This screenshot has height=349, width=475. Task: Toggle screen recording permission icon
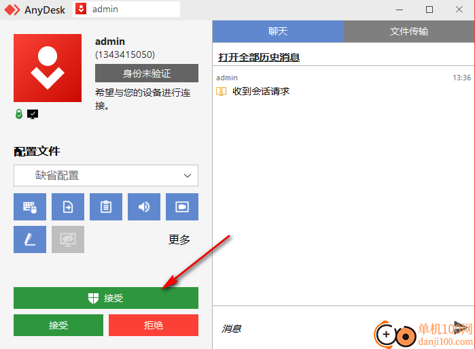point(182,207)
